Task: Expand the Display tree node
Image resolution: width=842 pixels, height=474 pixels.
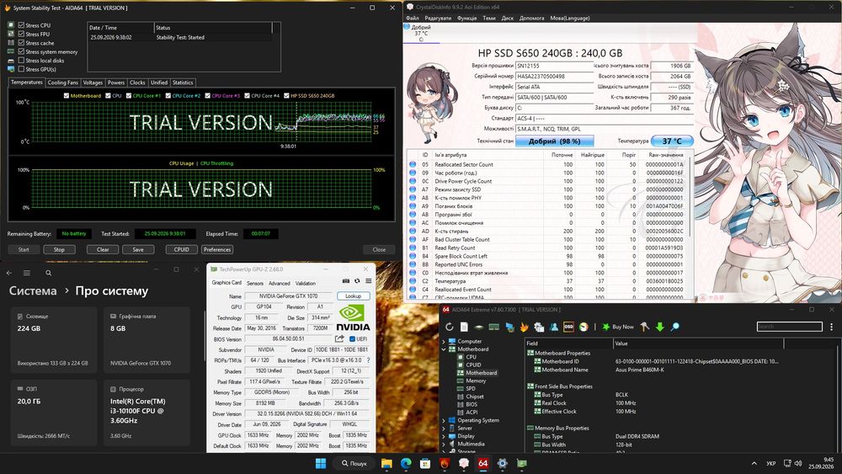Action: (444, 436)
